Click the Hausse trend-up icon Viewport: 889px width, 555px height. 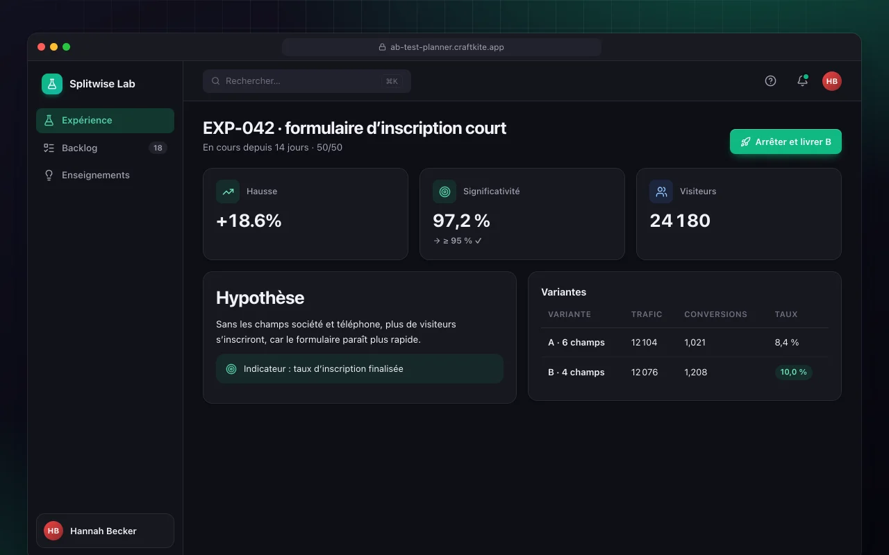click(x=228, y=191)
